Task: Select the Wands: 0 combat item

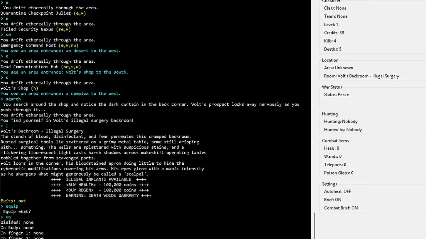Action: pyautogui.click(x=333, y=157)
